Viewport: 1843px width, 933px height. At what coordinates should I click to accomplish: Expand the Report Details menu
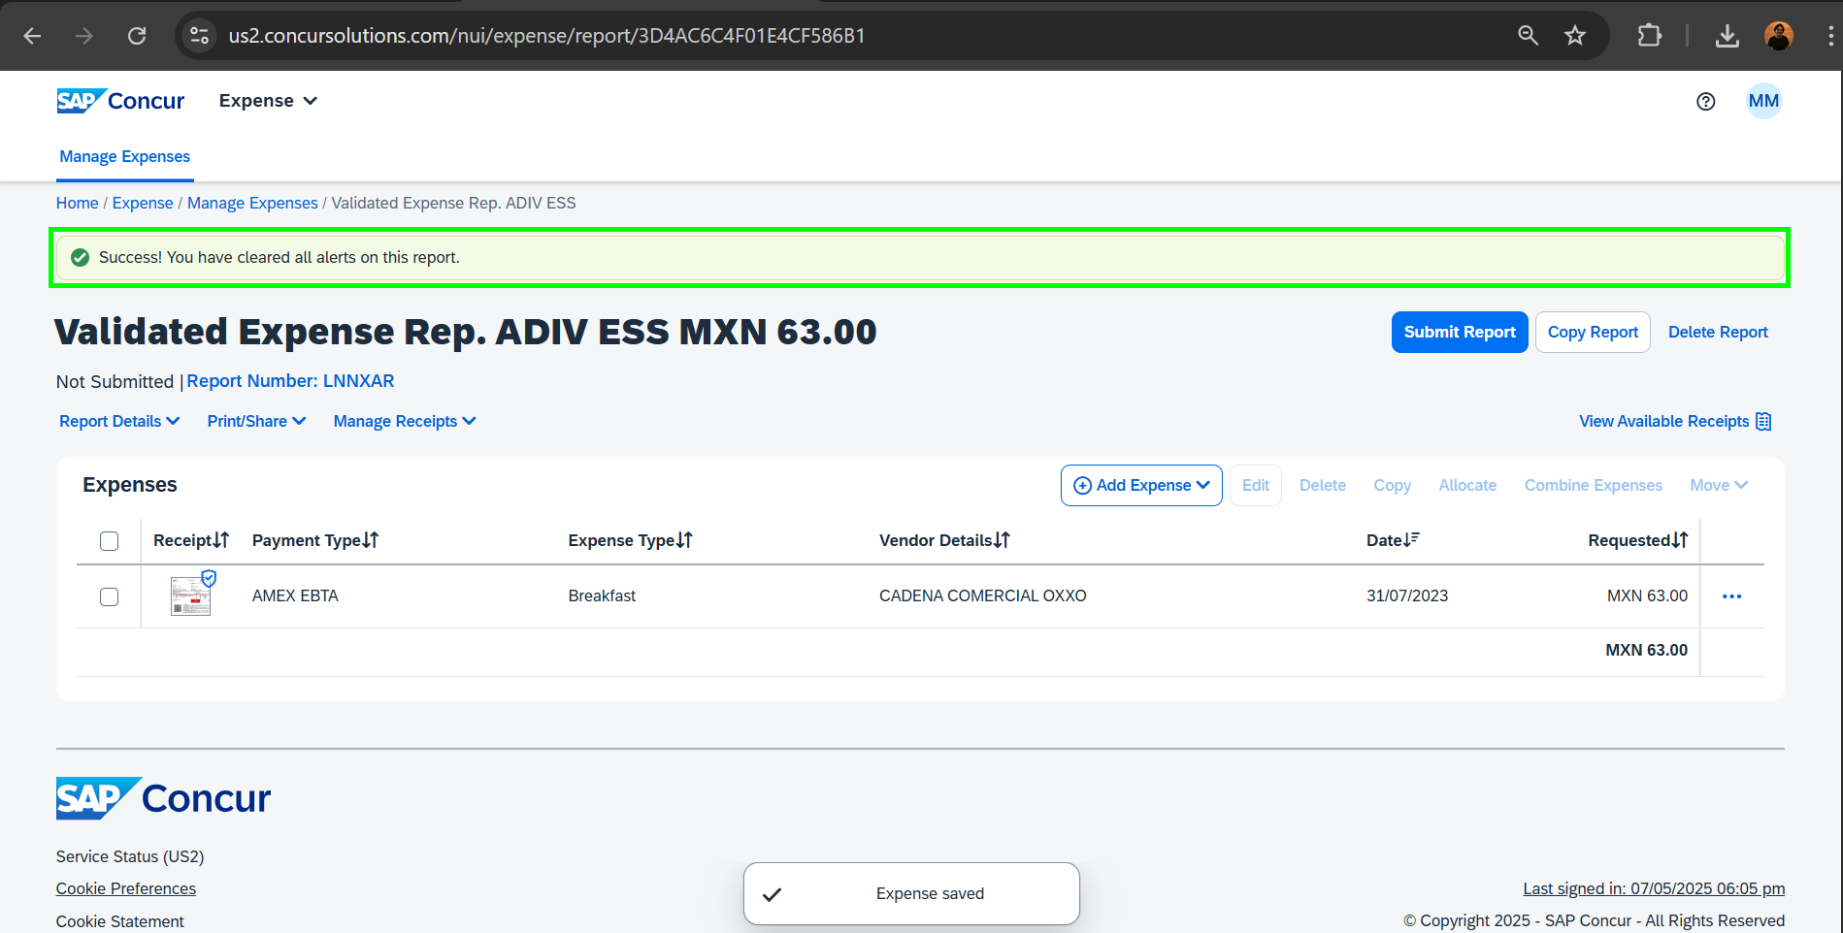point(119,421)
